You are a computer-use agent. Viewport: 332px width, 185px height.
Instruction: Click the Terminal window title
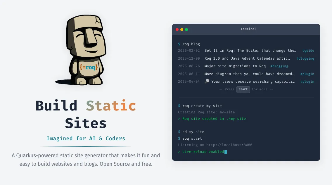point(248,29)
